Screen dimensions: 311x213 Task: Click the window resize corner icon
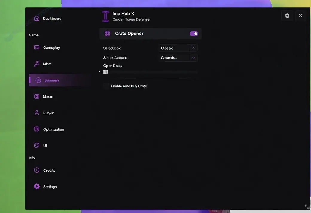click(x=307, y=207)
